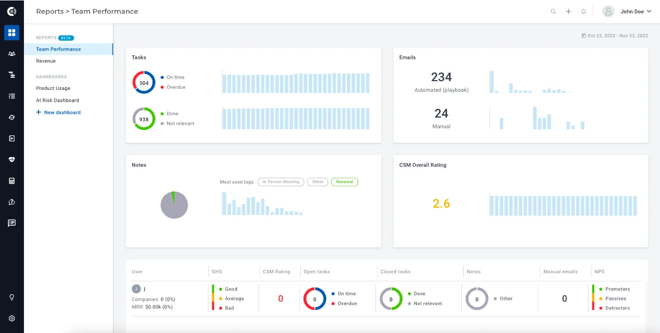Open settings gear icon in sidebar
This screenshot has width=660, height=333.
(12, 318)
